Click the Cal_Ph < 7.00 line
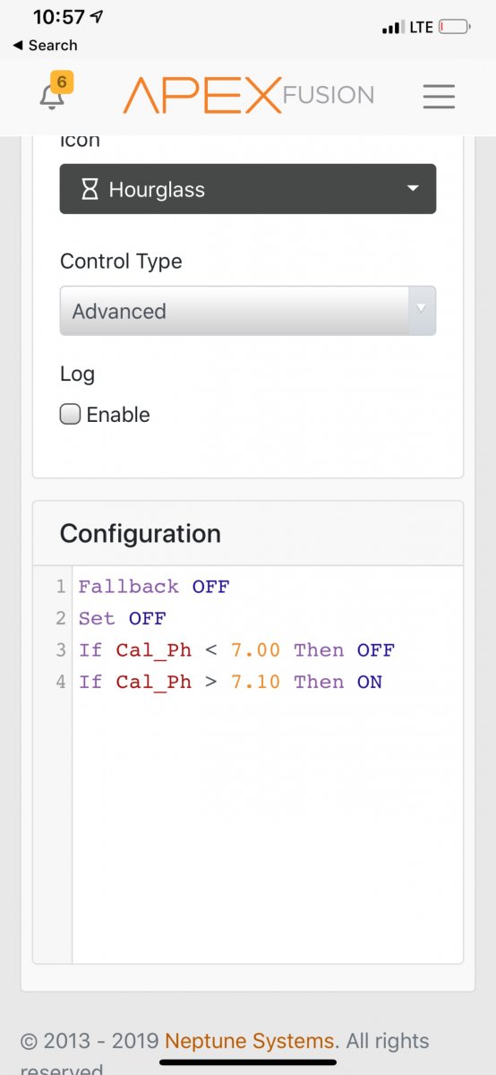 [236, 650]
